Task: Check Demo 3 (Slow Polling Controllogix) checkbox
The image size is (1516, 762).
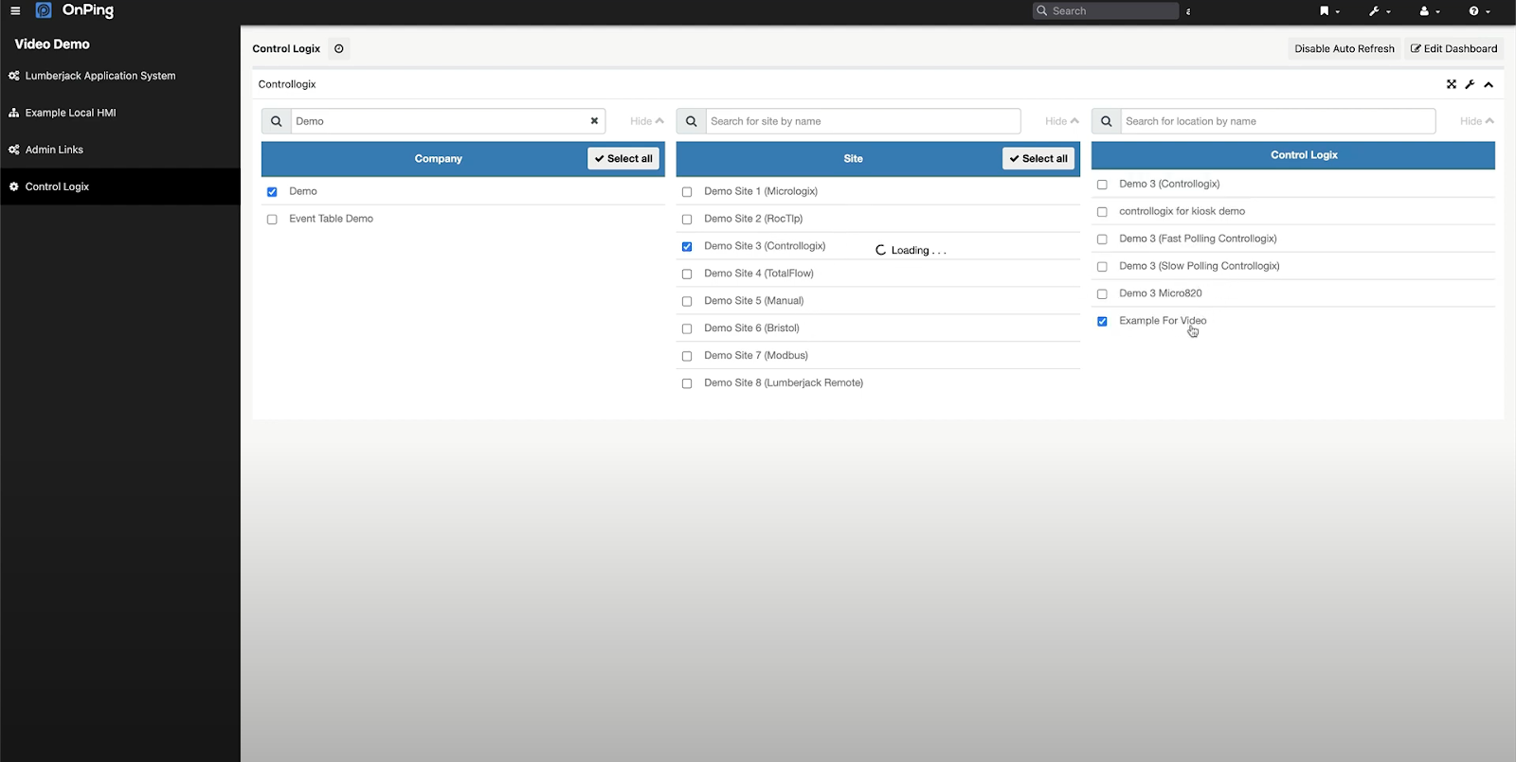Action: click(1102, 267)
